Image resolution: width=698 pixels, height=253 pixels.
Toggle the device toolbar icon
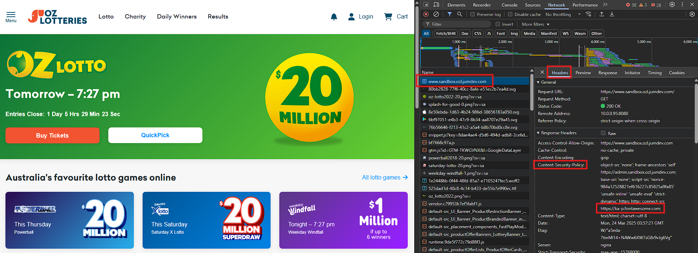point(436,5)
